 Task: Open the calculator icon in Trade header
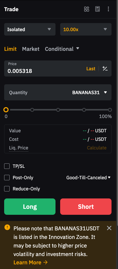(x=98, y=9)
